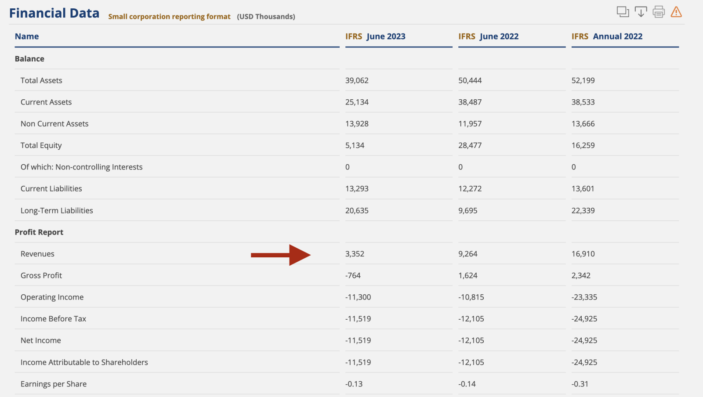Click the Profit Report section header
Image resolution: width=703 pixels, height=397 pixels.
(x=39, y=232)
